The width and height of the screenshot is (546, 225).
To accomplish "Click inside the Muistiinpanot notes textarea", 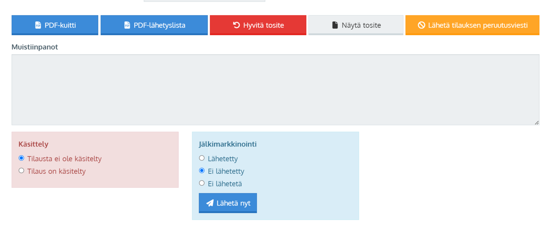I will click(x=275, y=89).
